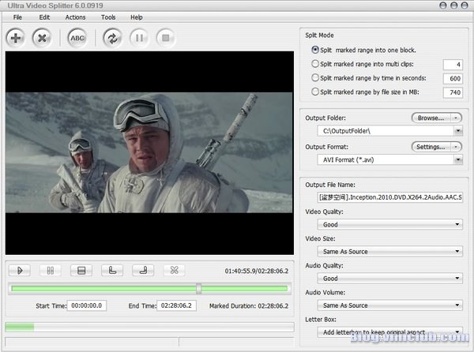
Task: Click the round stop icon in toolbar
Action: [x=166, y=39]
